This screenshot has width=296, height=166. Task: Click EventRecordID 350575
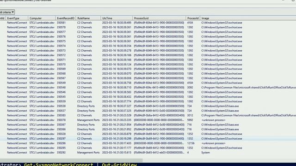point(61,41)
